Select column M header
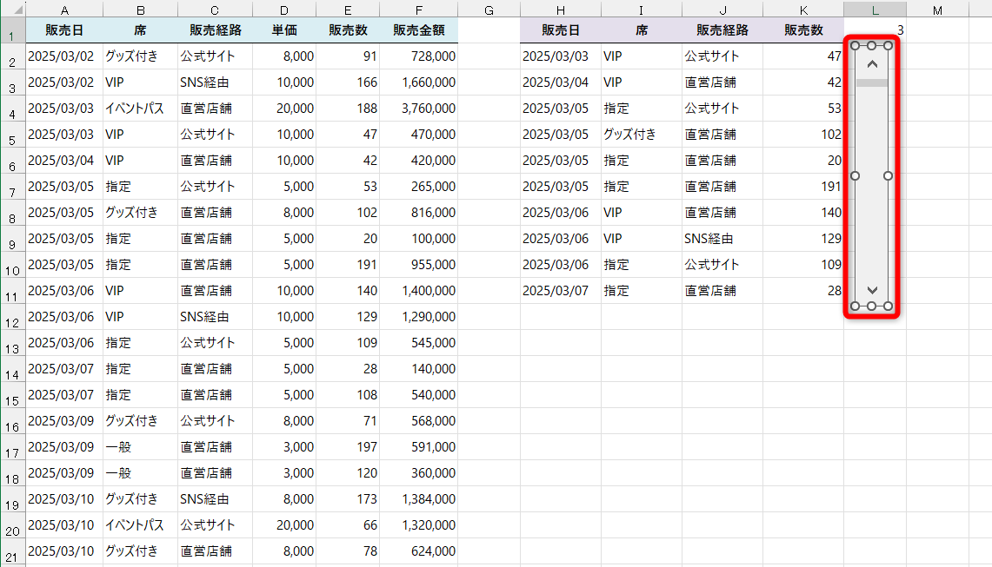 [x=936, y=9]
